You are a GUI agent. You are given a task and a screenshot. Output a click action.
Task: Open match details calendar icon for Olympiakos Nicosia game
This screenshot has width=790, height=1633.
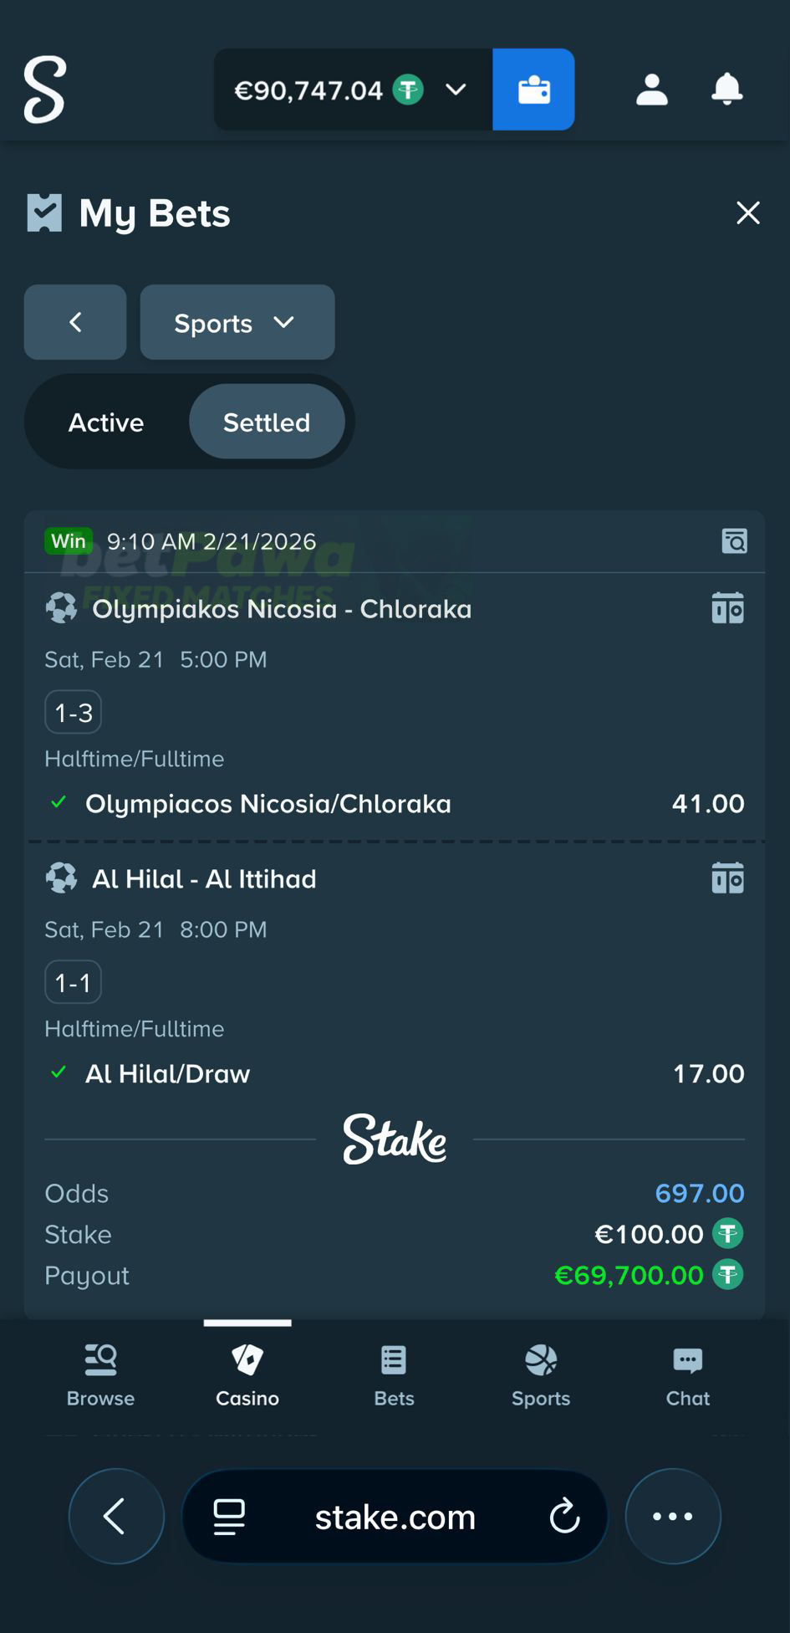click(728, 608)
